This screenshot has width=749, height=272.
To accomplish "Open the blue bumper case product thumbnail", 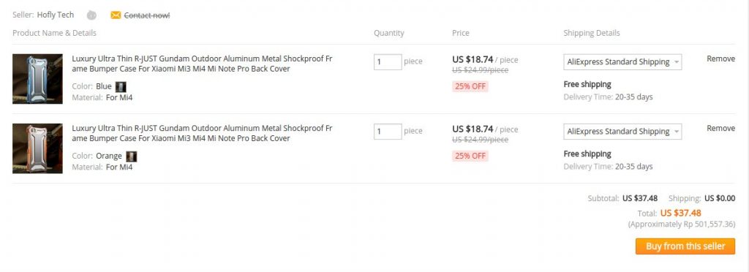I will [37, 79].
